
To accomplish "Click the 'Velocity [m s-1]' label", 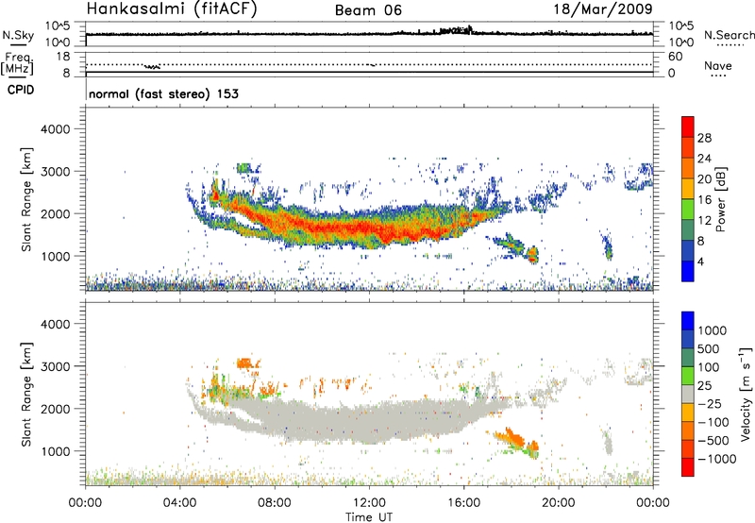I will (746, 394).
